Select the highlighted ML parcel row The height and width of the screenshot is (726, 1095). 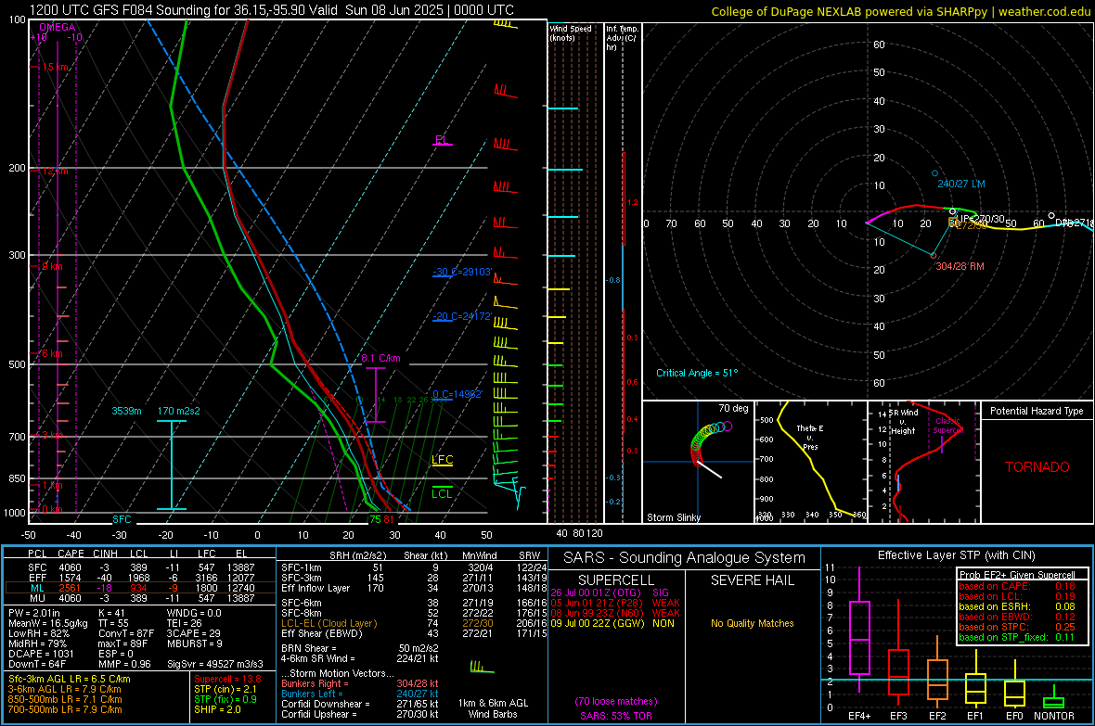140,588
